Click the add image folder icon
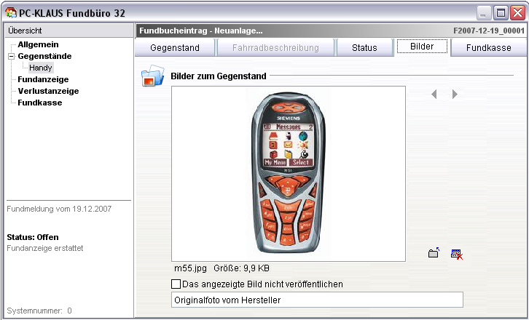This screenshot has width=529, height=320. click(x=434, y=253)
